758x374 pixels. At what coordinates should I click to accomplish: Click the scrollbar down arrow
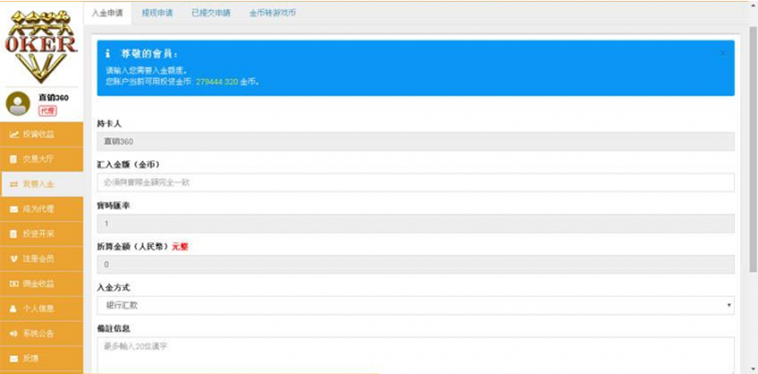753,370
